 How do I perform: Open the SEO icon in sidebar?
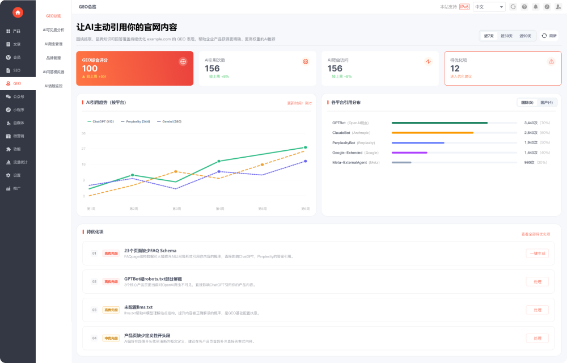[9, 70]
